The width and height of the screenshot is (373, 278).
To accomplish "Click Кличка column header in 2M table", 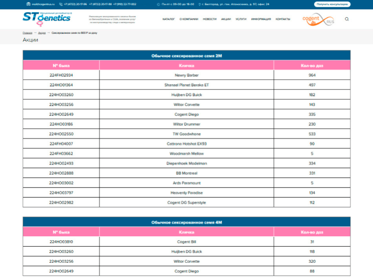I will (x=187, y=66).
